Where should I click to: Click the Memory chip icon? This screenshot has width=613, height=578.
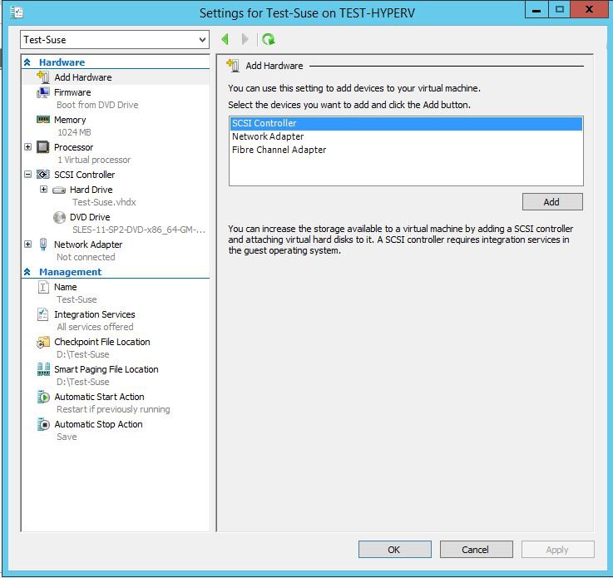click(x=43, y=120)
